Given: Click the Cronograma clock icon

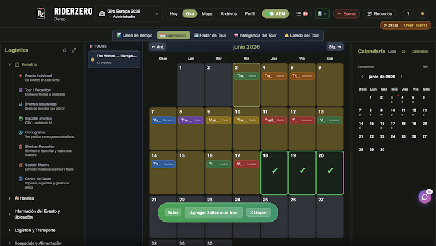Looking at the screenshot, I should 20,132.
